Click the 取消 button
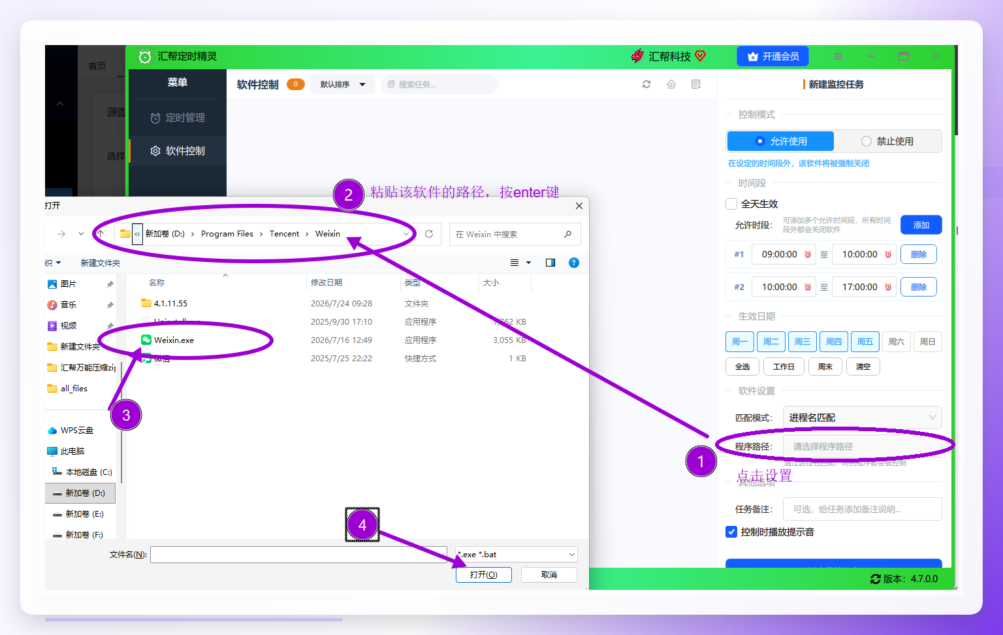1003x635 pixels. point(549,575)
